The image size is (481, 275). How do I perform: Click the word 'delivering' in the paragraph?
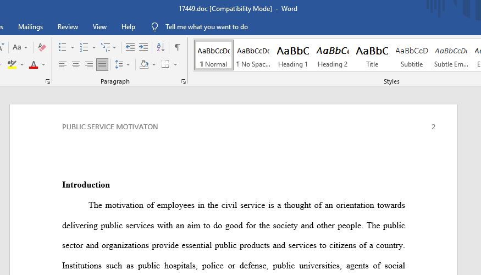80,226
